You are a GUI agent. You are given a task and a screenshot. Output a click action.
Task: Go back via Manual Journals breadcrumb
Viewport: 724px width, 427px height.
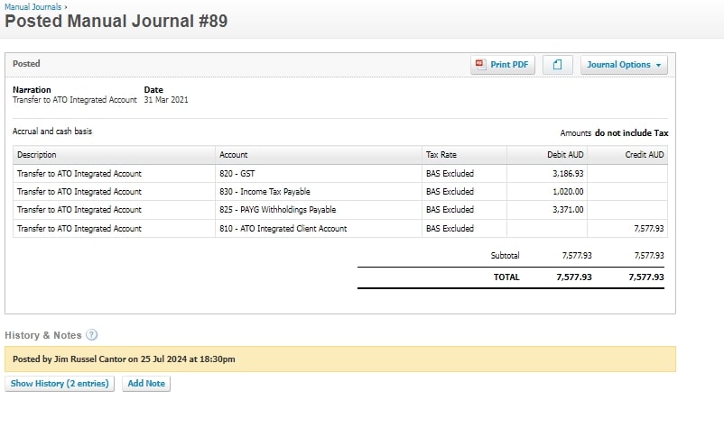pos(32,6)
